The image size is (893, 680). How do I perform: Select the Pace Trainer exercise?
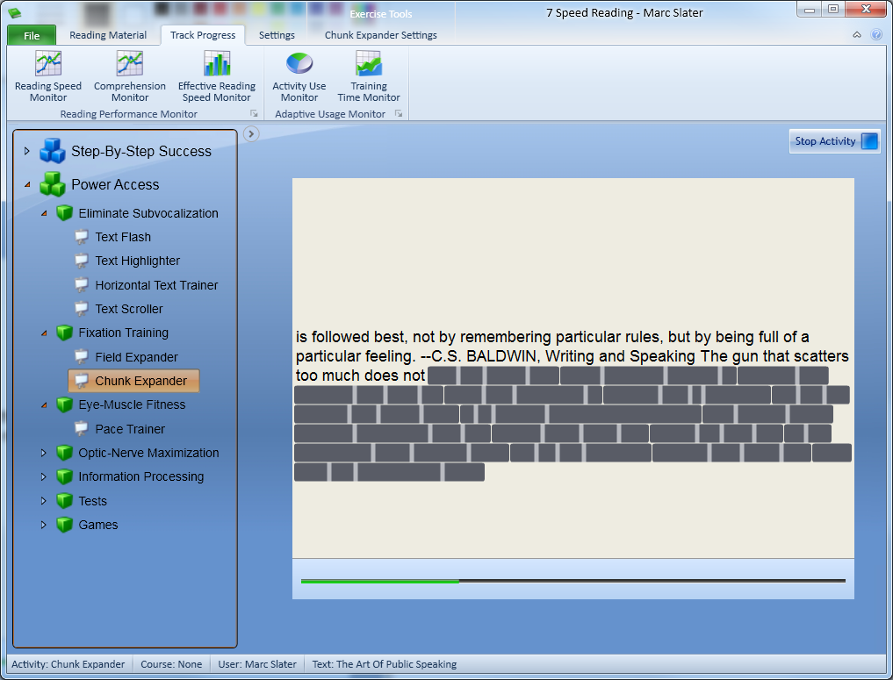pyautogui.click(x=130, y=429)
